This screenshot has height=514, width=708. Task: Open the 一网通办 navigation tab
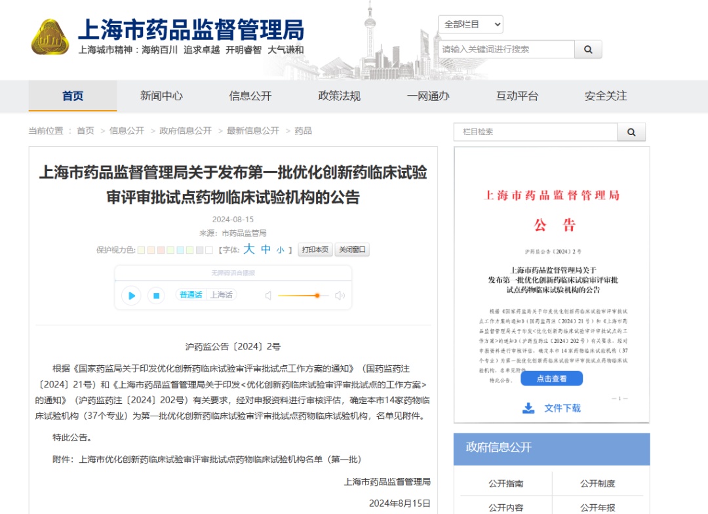click(x=428, y=96)
